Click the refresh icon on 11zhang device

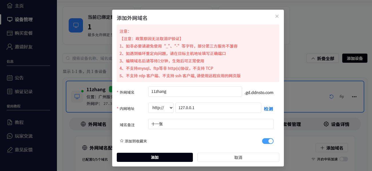point(331,97)
